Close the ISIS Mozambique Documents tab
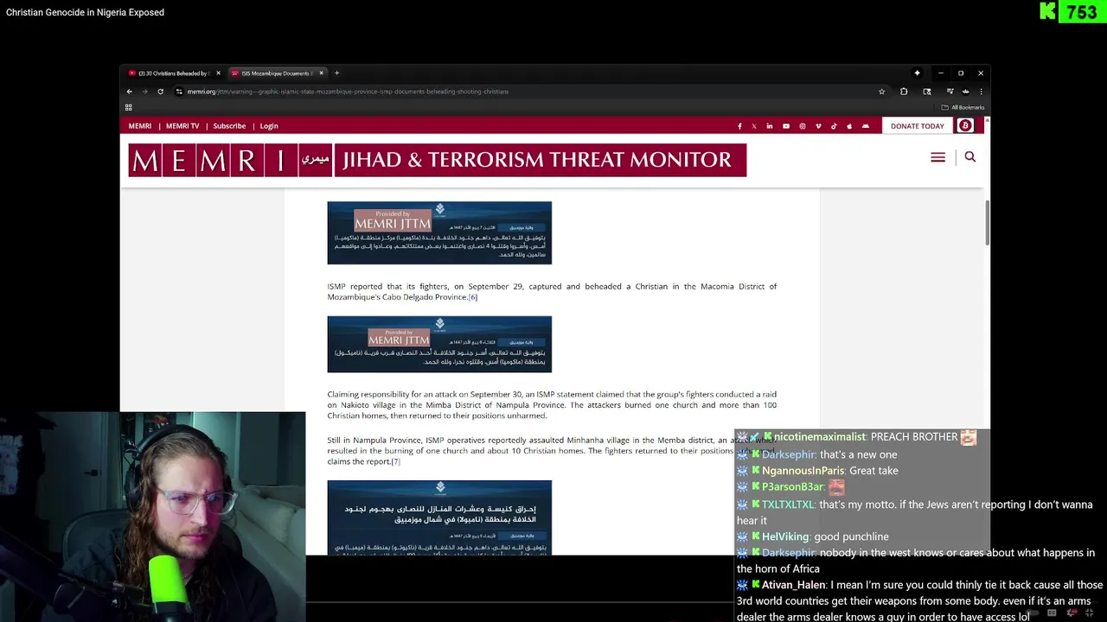1107x622 pixels. 321,73
